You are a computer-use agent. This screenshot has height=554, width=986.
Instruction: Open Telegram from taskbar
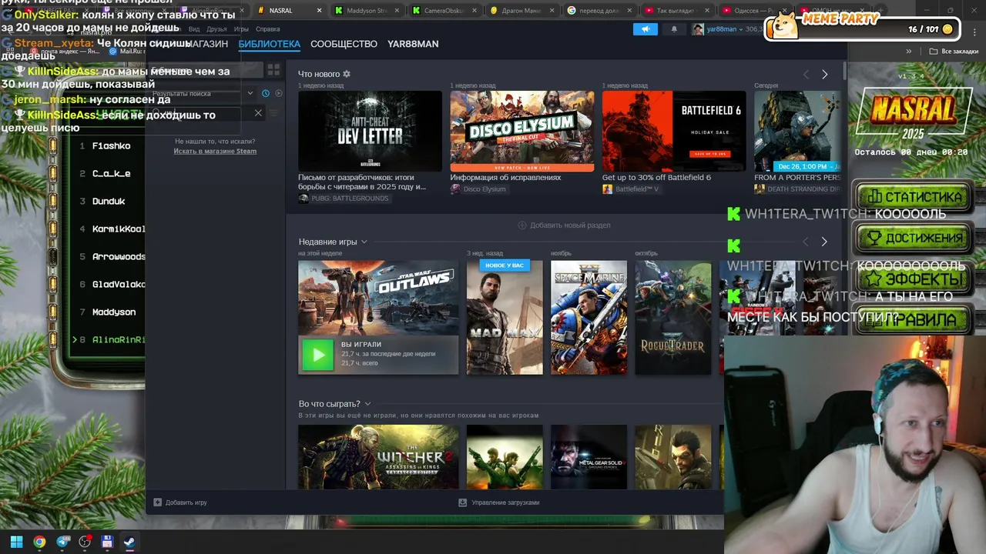click(x=62, y=542)
